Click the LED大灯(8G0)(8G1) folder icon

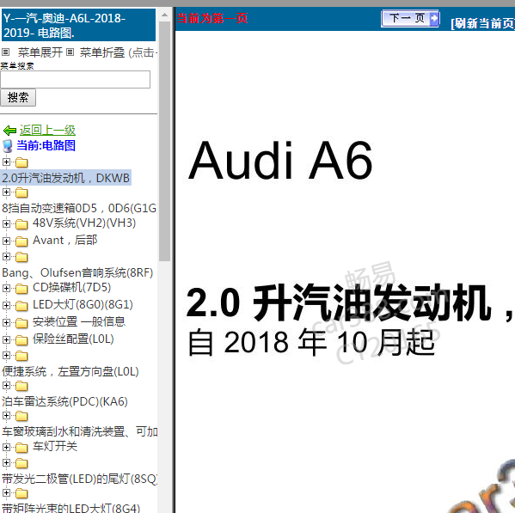click(x=21, y=306)
